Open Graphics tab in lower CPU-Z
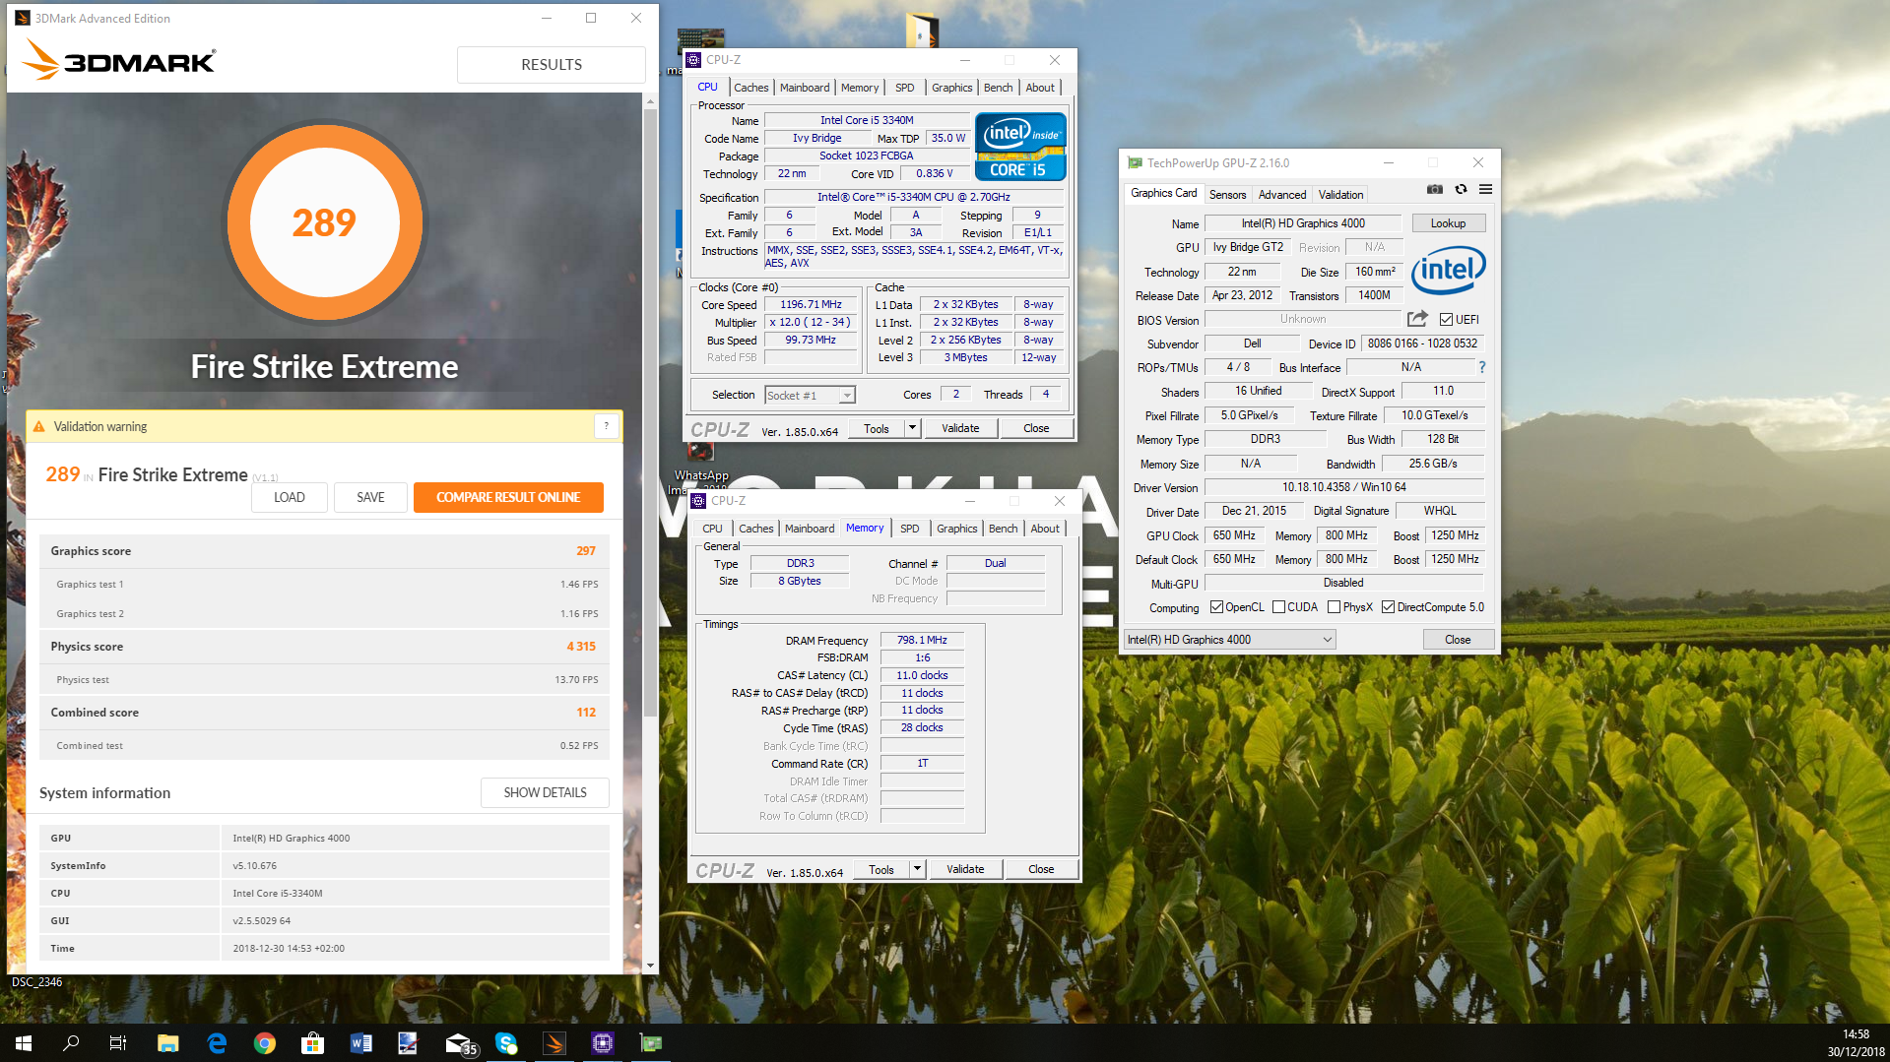 [x=956, y=529]
